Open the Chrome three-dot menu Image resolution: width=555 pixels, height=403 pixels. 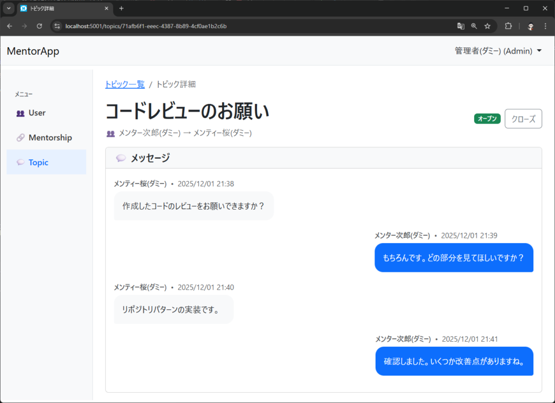point(546,26)
